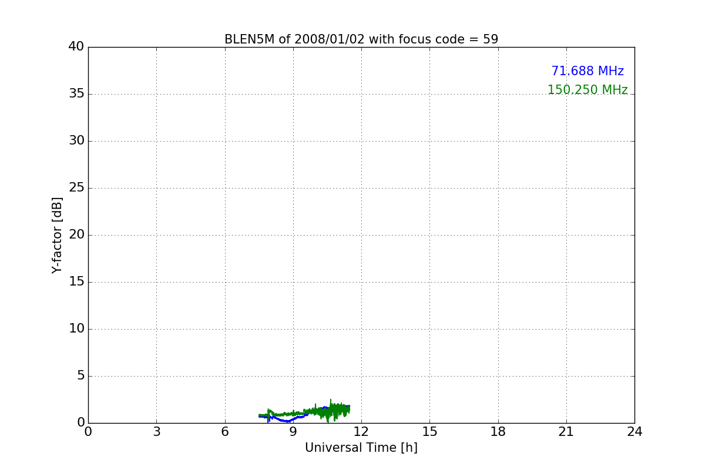Image resolution: width=705 pixels, height=470 pixels.
Task: Click the x-axis tick label 12
Action: click(361, 432)
